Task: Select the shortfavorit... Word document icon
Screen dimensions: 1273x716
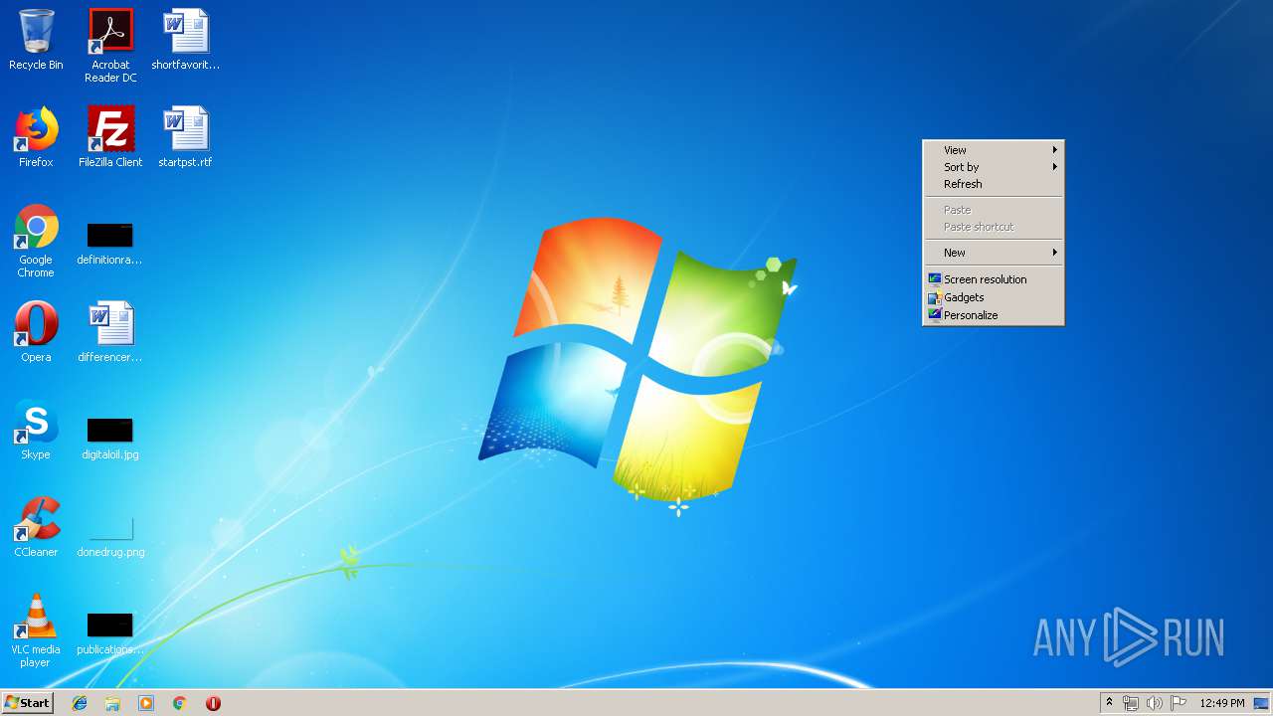Action: point(186,40)
